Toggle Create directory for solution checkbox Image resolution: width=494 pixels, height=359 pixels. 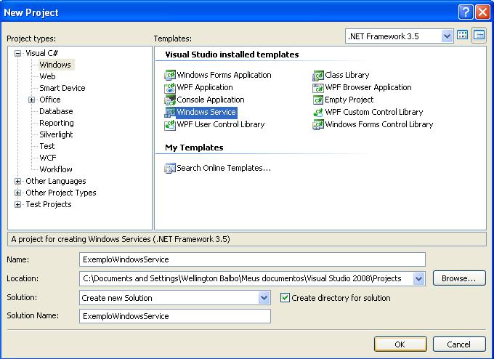coord(285,298)
